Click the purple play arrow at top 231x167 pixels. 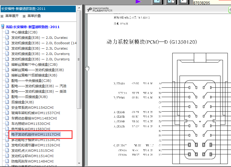[x=138, y=1]
